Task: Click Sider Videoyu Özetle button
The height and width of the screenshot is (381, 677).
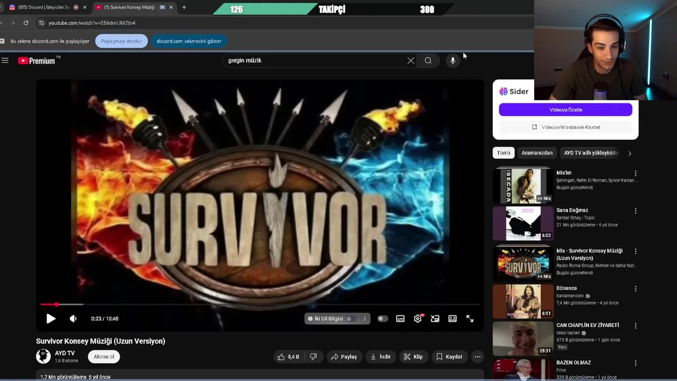Action: (565, 110)
